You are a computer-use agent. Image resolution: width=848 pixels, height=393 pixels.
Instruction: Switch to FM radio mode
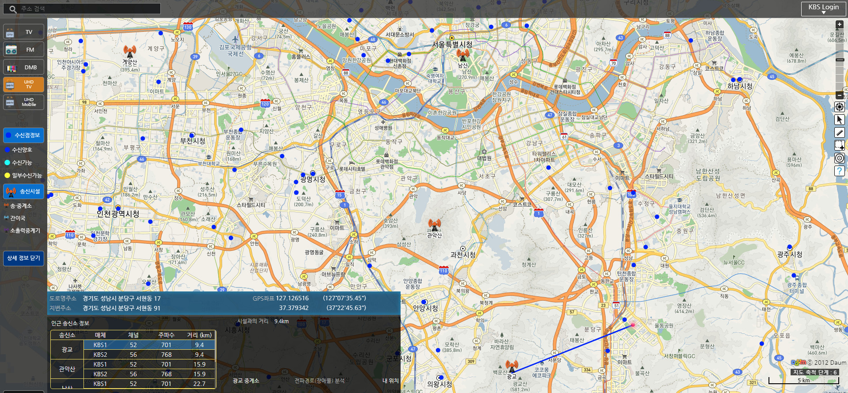point(23,49)
